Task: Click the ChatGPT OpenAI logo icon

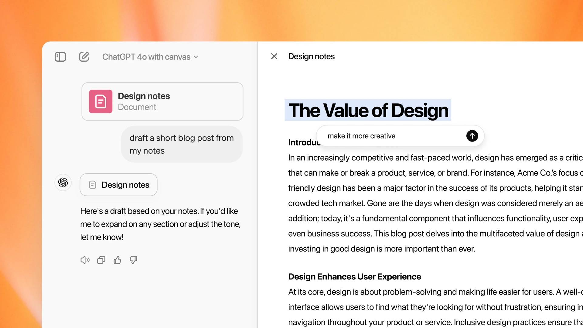Action: [x=63, y=183]
